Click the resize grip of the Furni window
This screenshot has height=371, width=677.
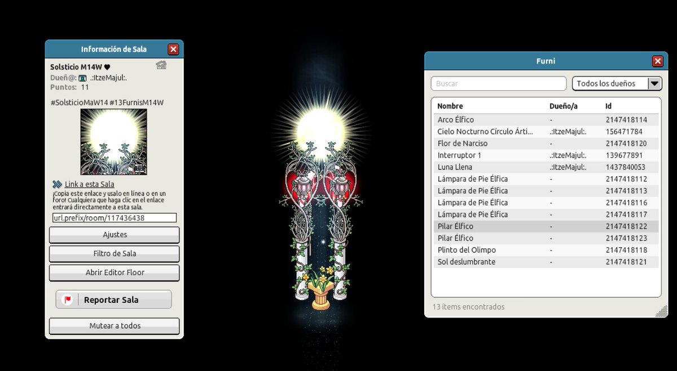(661, 311)
